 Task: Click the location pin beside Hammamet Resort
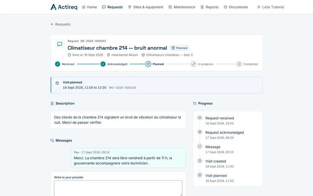coord(108,55)
